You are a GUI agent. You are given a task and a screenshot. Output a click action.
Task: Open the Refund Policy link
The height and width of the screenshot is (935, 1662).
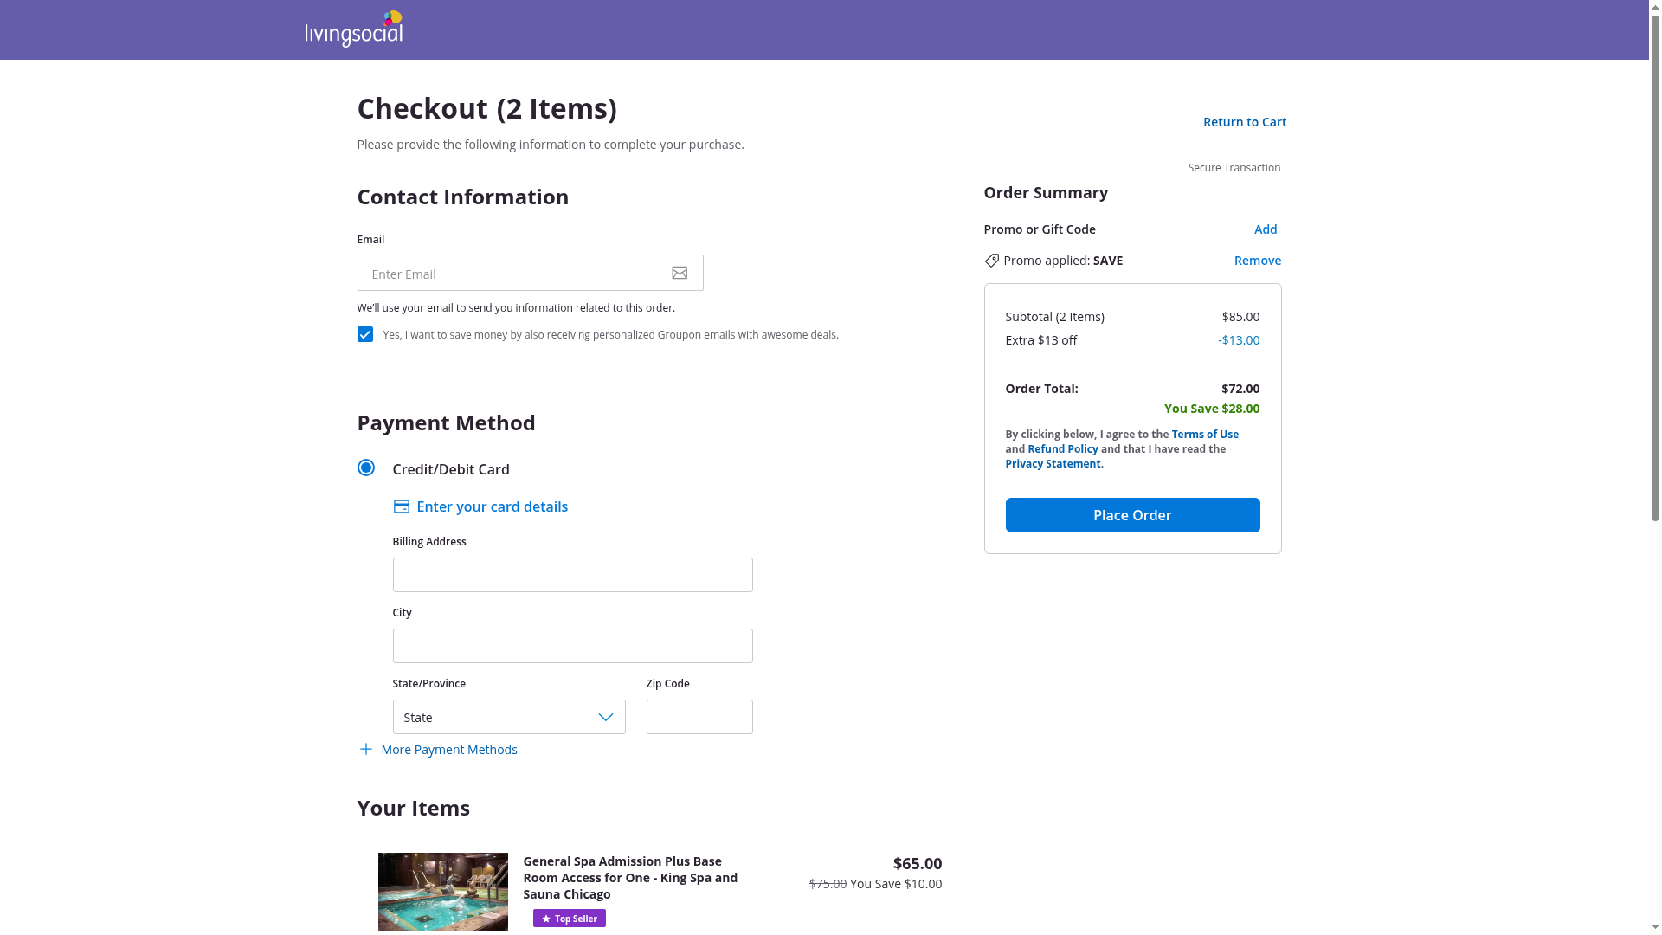tap(1062, 449)
